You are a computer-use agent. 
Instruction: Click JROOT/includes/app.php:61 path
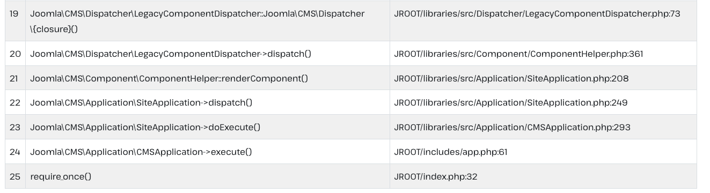click(x=451, y=152)
